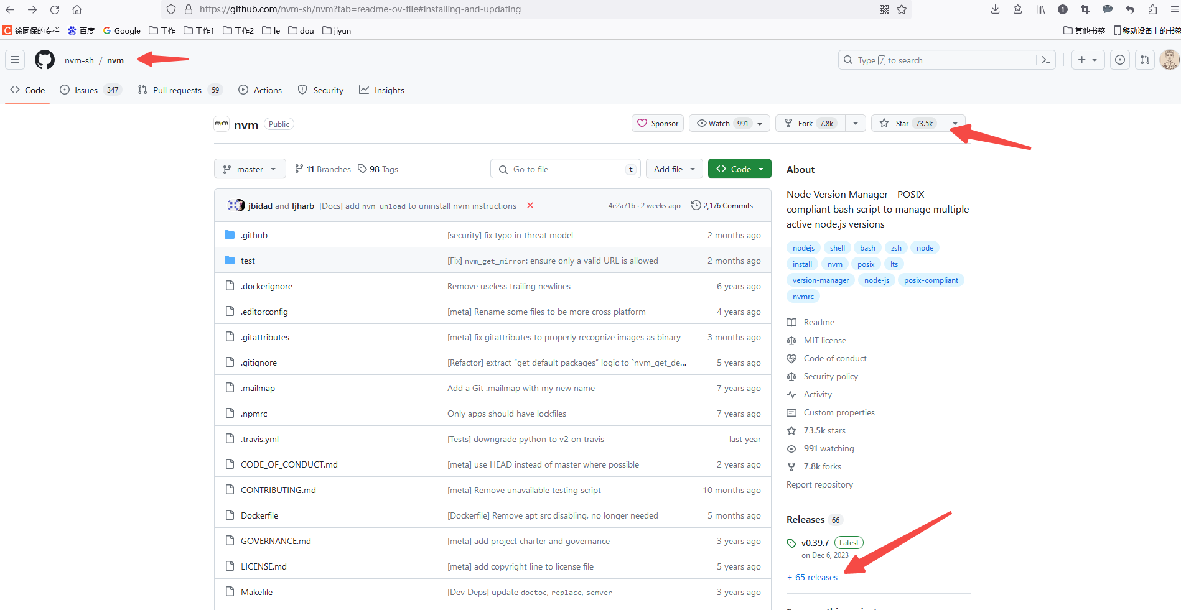Open the Google bookmark
This screenshot has height=610, width=1181.
[x=122, y=30]
